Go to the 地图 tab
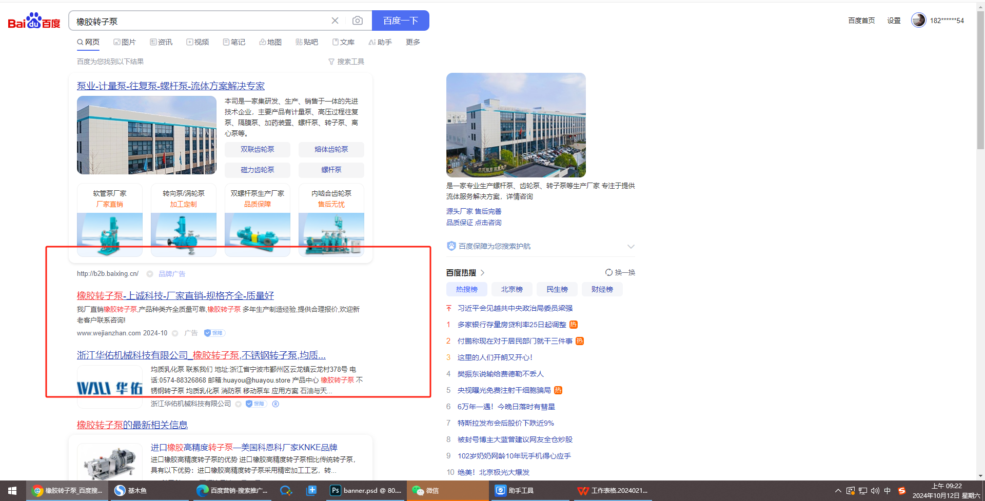The width and height of the screenshot is (985, 501). pyautogui.click(x=270, y=42)
